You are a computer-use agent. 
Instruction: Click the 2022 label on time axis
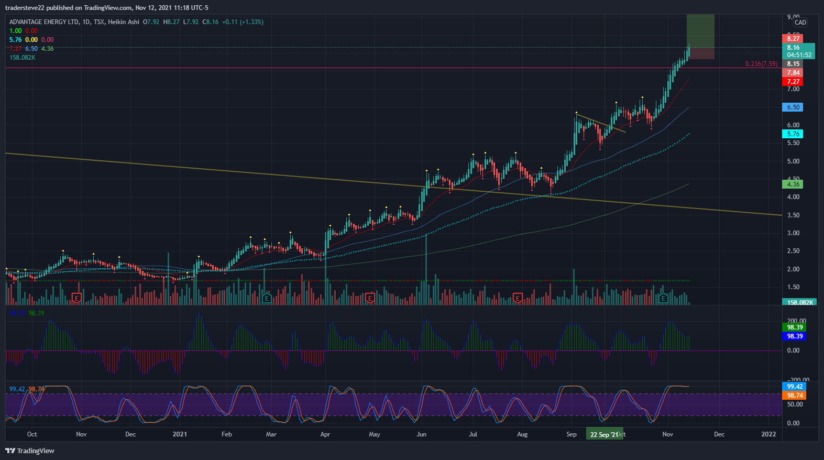tap(768, 434)
